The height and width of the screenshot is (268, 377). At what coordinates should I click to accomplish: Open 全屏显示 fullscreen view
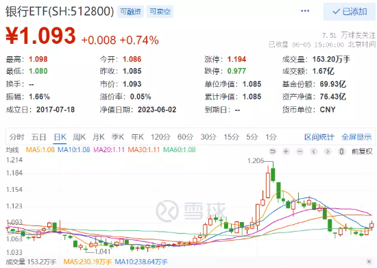356,137
